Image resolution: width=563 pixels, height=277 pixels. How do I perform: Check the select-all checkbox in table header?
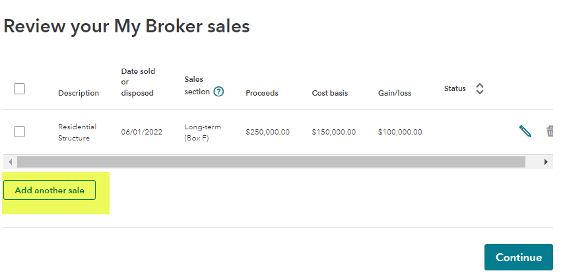[x=19, y=88]
